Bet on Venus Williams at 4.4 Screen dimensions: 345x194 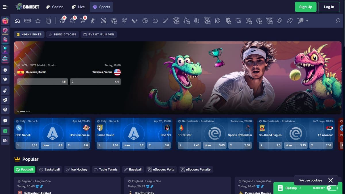coord(95,82)
